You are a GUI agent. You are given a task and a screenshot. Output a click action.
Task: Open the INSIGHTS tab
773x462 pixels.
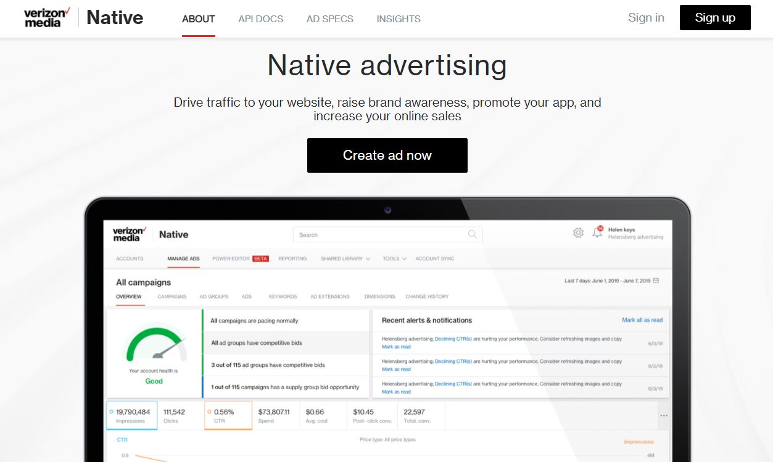(x=399, y=19)
